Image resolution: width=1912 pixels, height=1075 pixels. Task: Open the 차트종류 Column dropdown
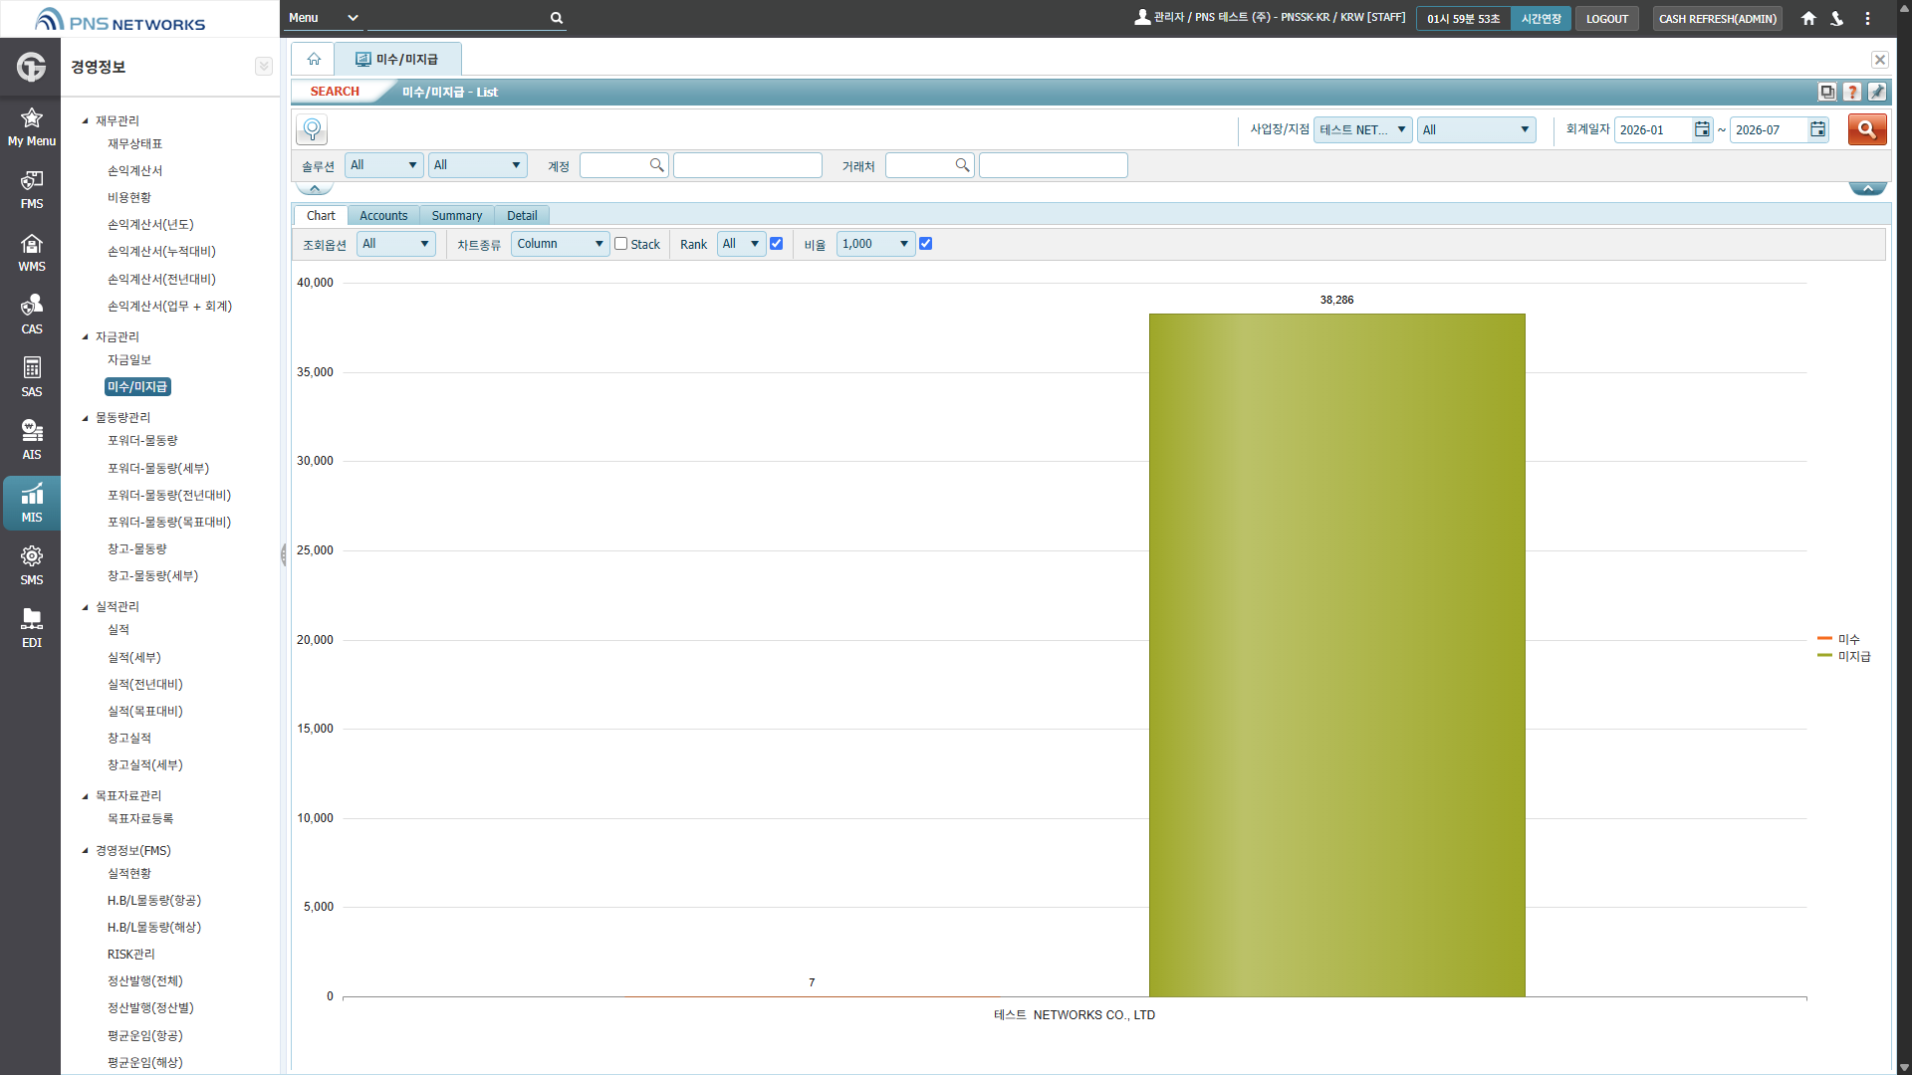pyautogui.click(x=560, y=244)
